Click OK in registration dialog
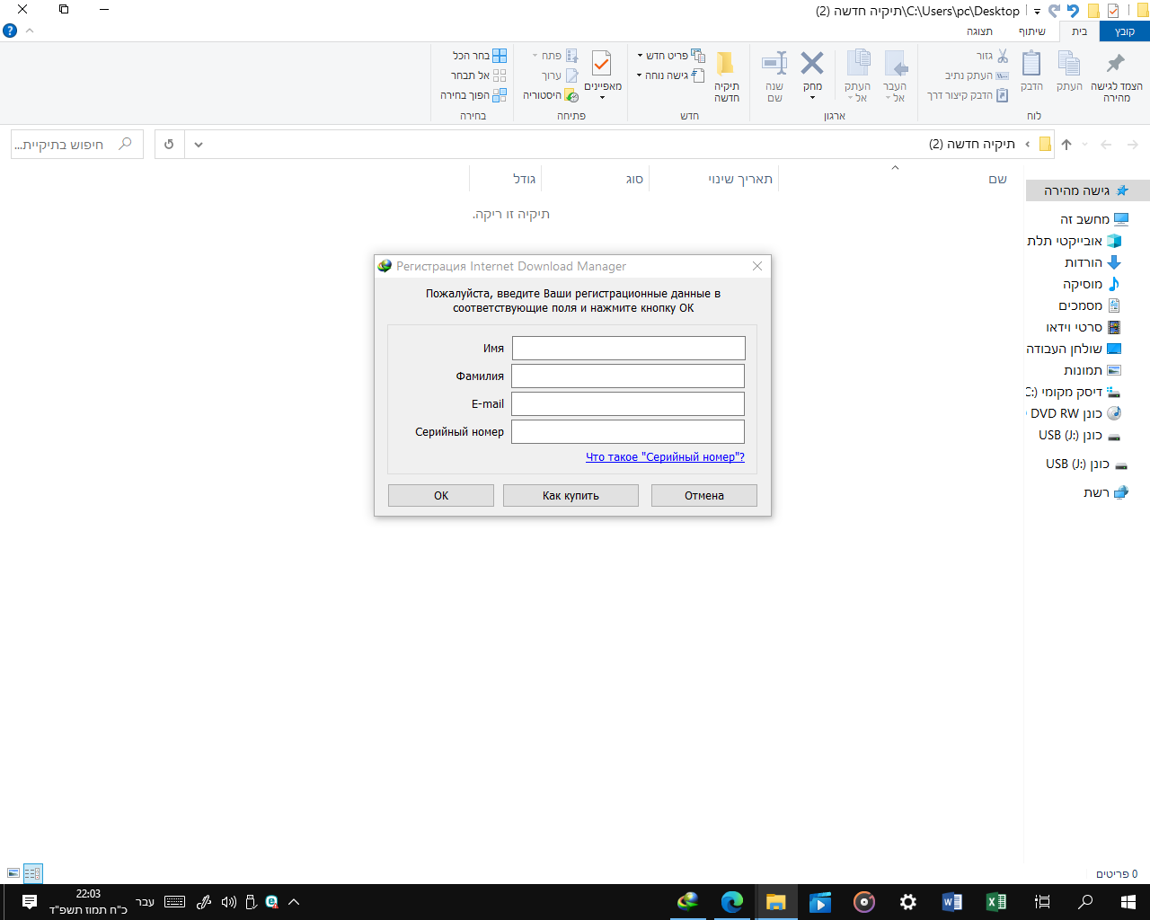 441,495
